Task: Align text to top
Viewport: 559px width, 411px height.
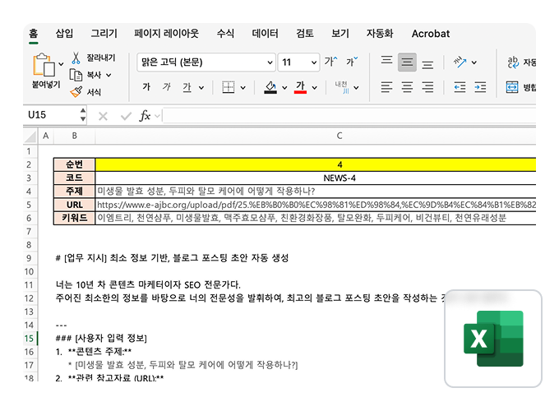Action: 387,62
